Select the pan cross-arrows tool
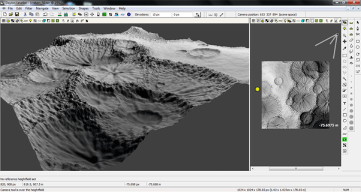Viewport: 361px width, 192px height. [x=344, y=41]
